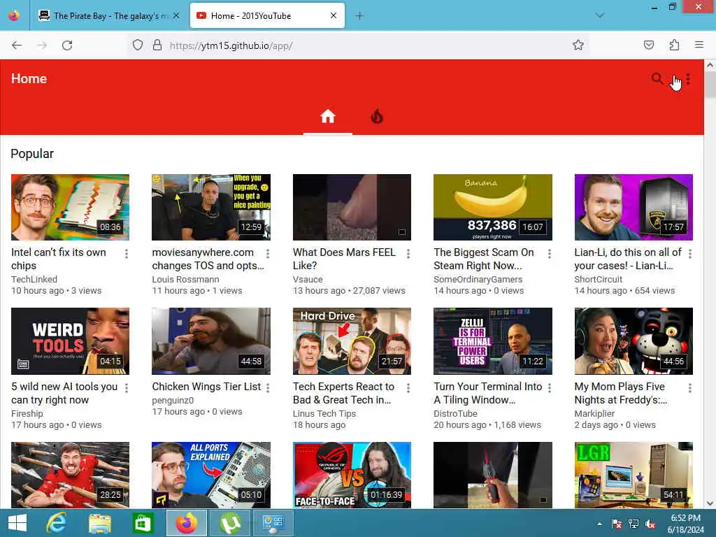Open options menu for Turn Your Terminal video
Image resolution: width=716 pixels, height=537 pixels.
pos(550,387)
